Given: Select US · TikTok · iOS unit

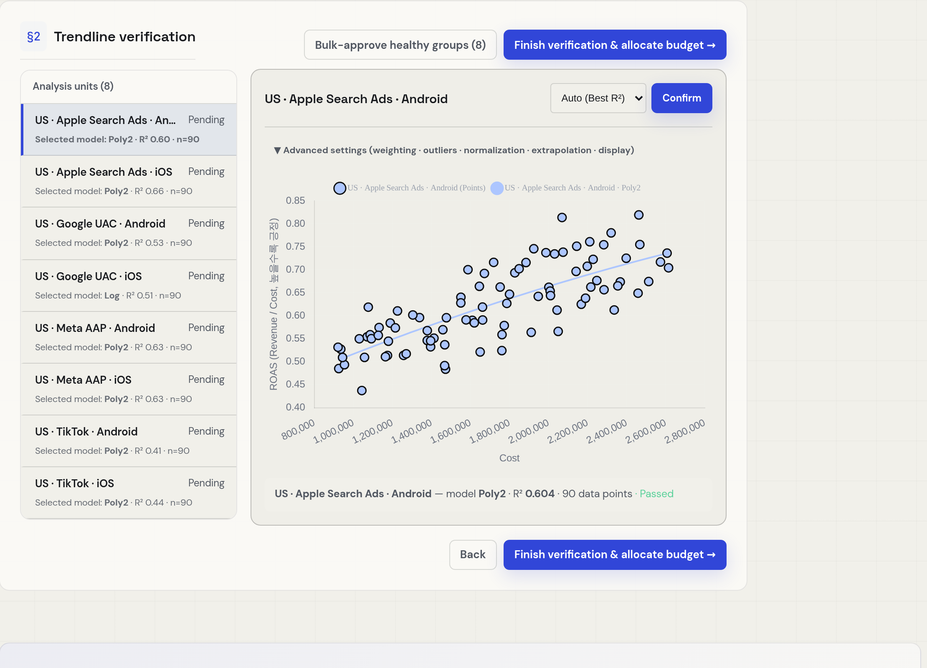Looking at the screenshot, I should (x=129, y=493).
